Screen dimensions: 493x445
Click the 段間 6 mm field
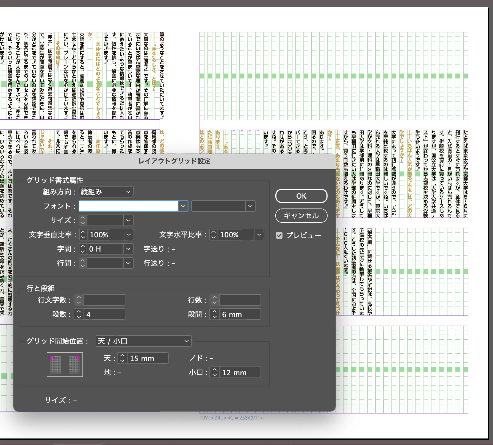(x=240, y=314)
